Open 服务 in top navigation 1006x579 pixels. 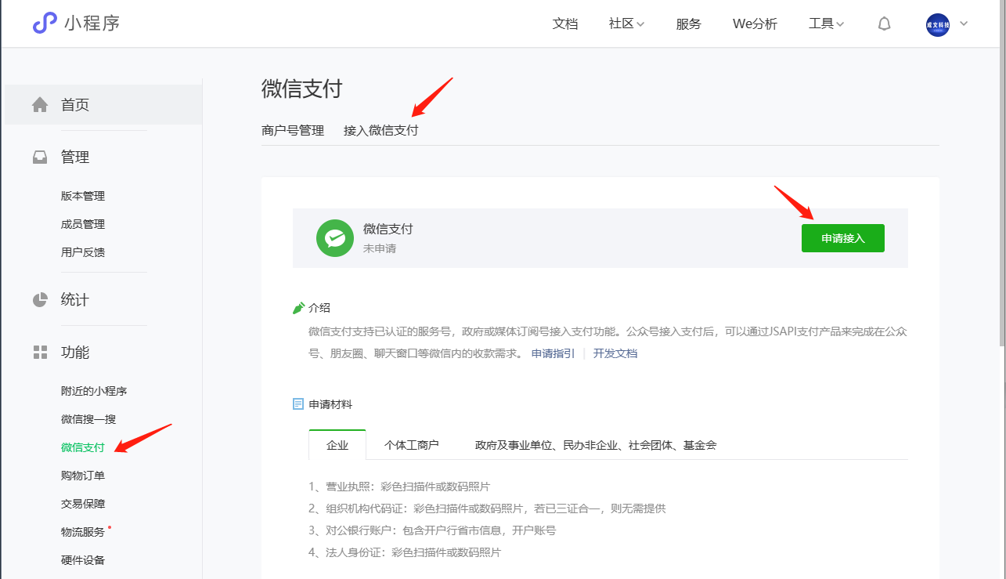pos(689,24)
